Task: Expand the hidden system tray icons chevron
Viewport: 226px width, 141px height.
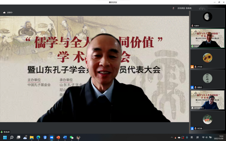Action: tap(172, 137)
